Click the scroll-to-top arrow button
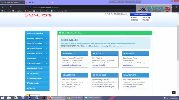This screenshot has width=179, height=100. pyautogui.click(x=174, y=93)
